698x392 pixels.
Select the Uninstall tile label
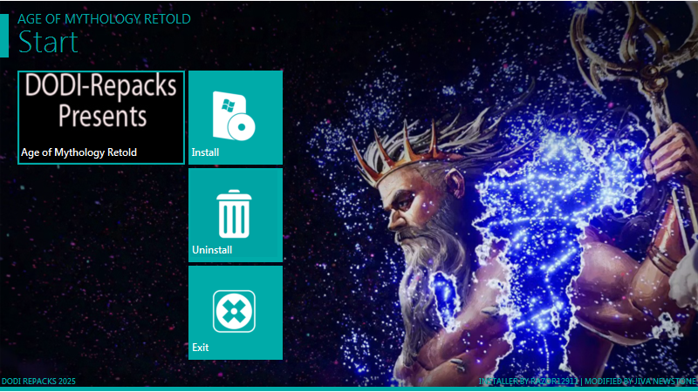coord(212,250)
